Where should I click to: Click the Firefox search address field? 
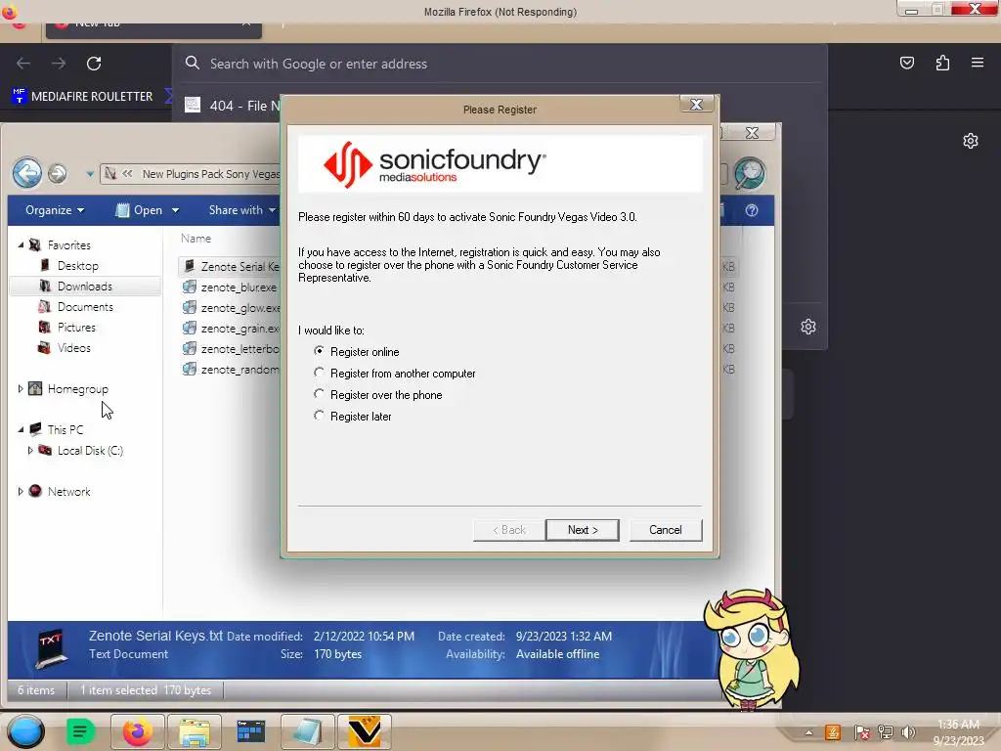(500, 64)
